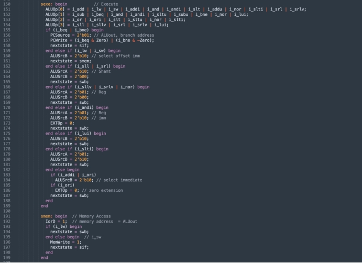Click "nextstate = smem;" statement
The width and height of the screenshot is (362, 263).
coord(70,60)
